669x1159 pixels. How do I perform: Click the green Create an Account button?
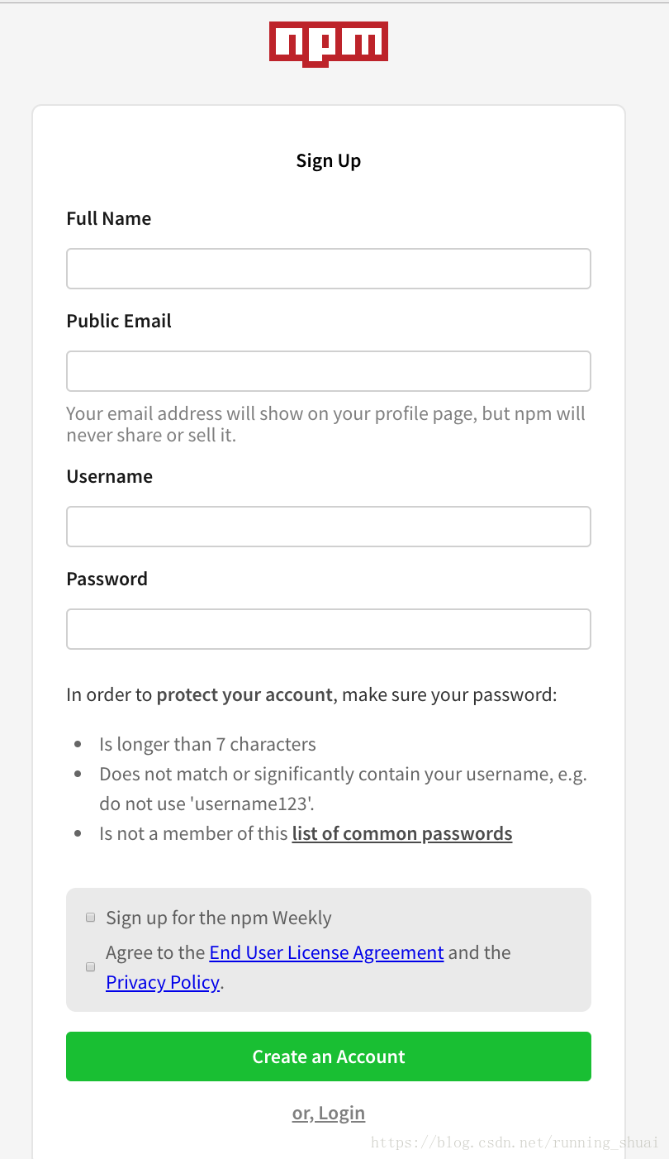pos(329,1056)
